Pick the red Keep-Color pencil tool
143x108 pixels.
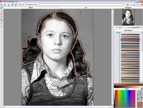click(2, 14)
